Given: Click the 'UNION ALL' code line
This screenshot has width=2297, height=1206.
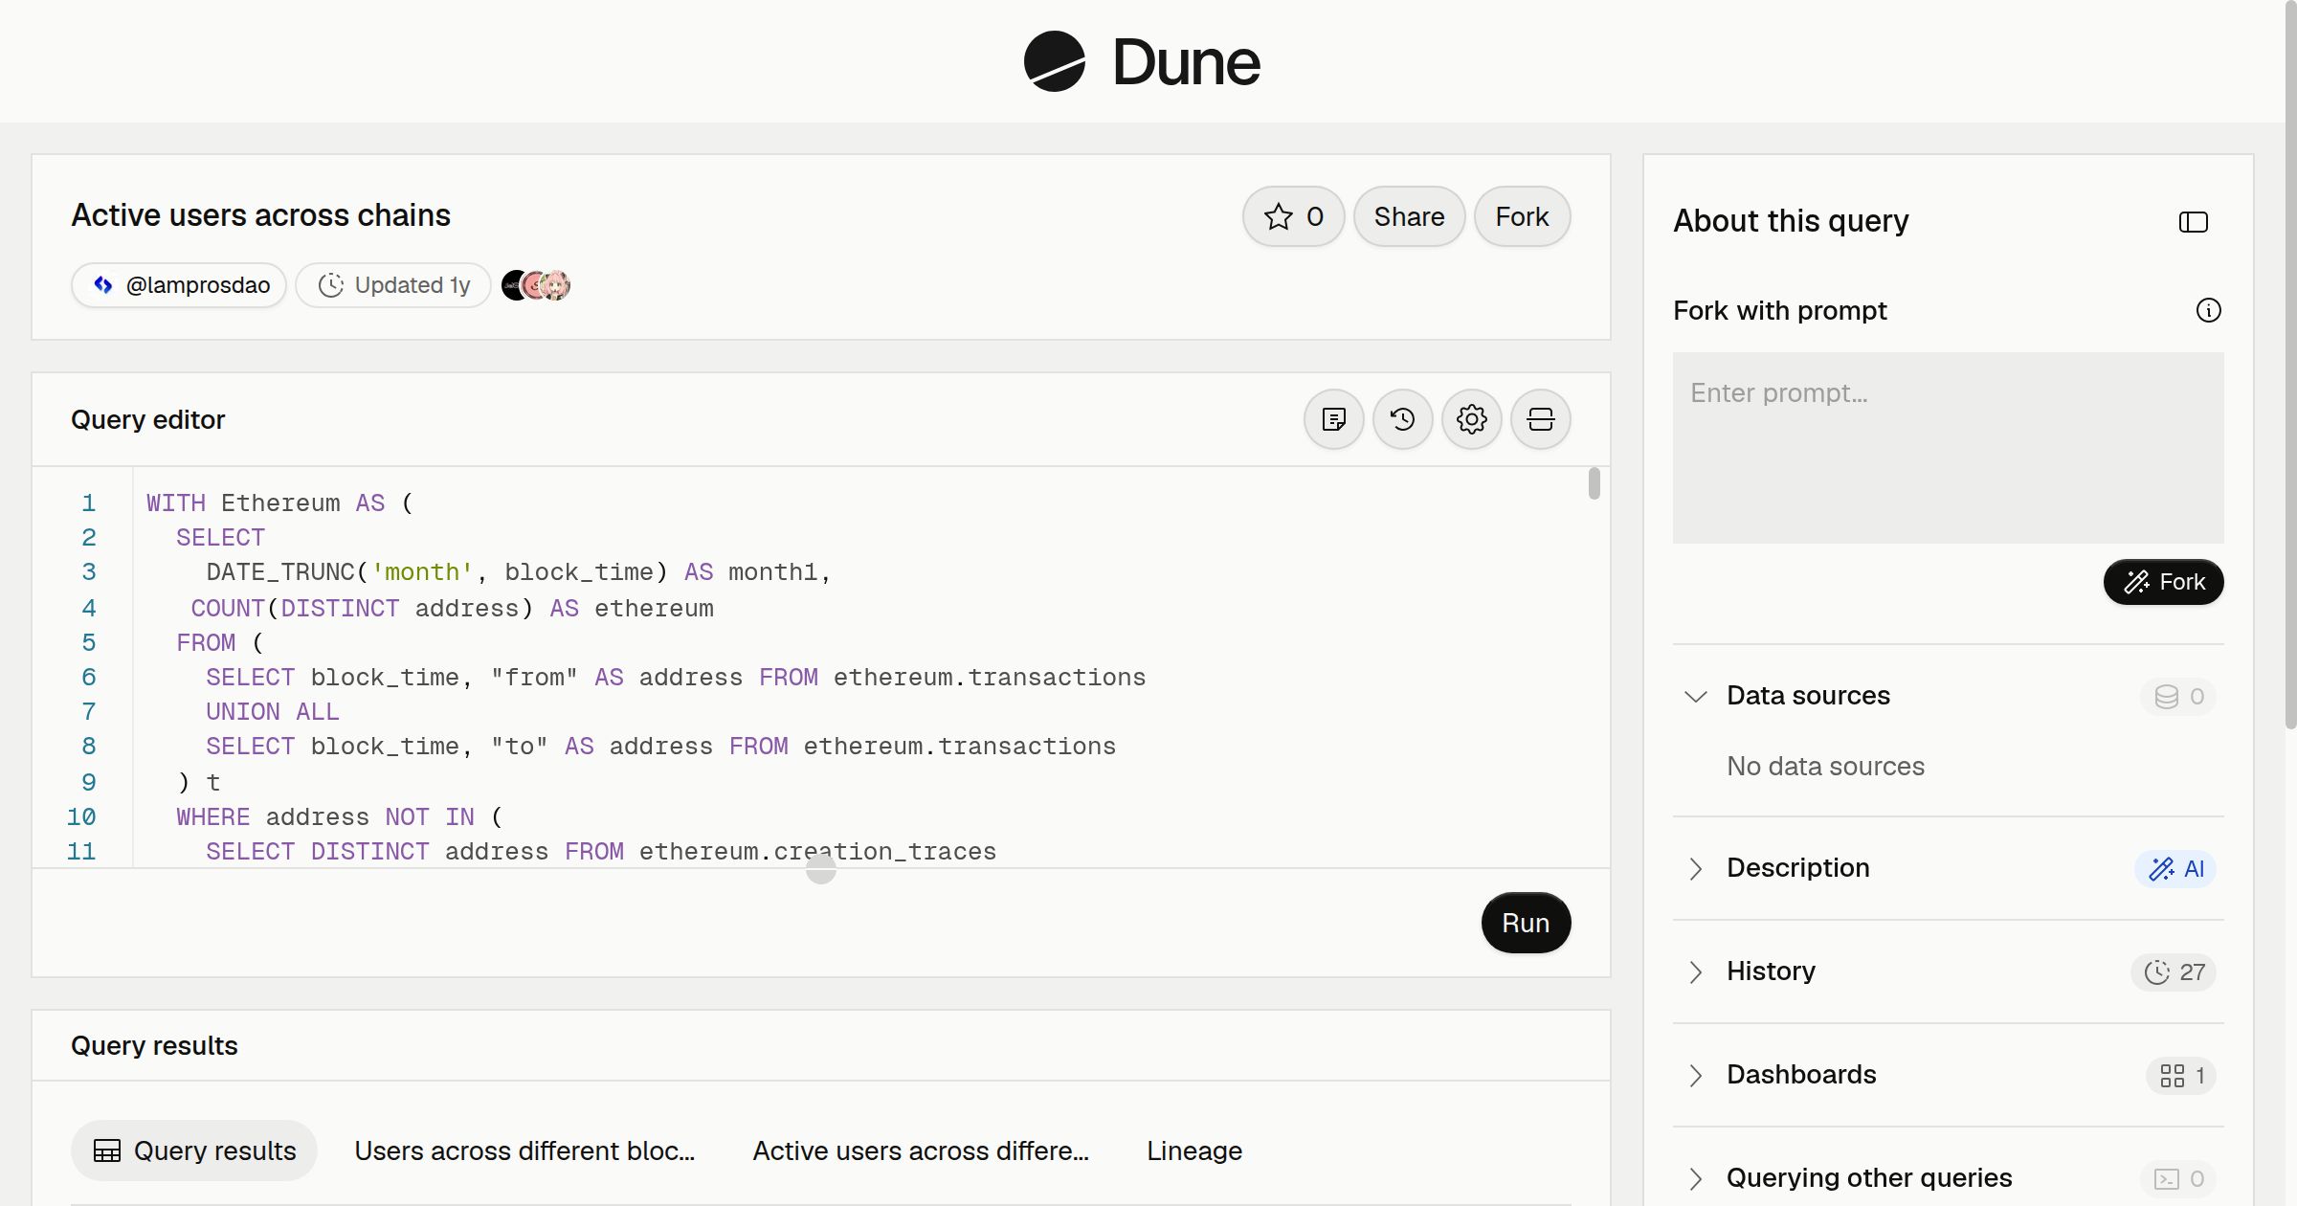Looking at the screenshot, I should (272, 712).
